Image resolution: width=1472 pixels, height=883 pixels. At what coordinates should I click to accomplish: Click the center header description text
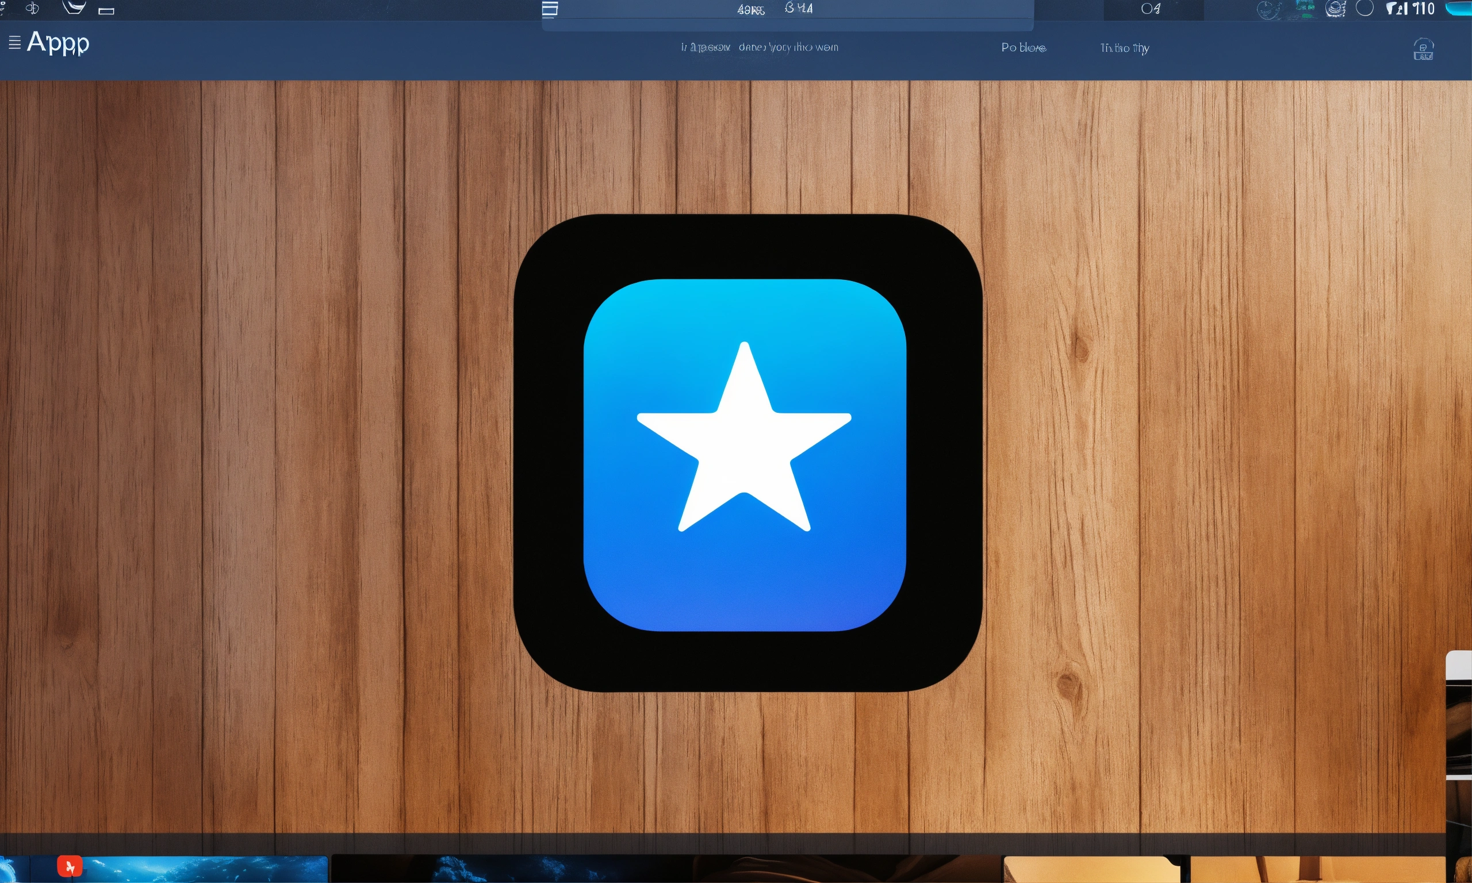[x=759, y=47]
